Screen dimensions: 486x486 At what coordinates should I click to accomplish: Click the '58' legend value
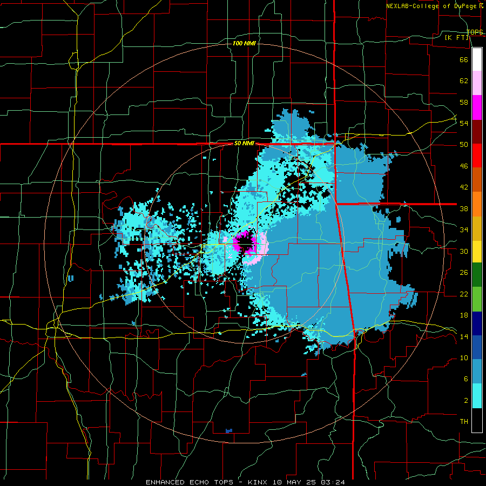[464, 102]
